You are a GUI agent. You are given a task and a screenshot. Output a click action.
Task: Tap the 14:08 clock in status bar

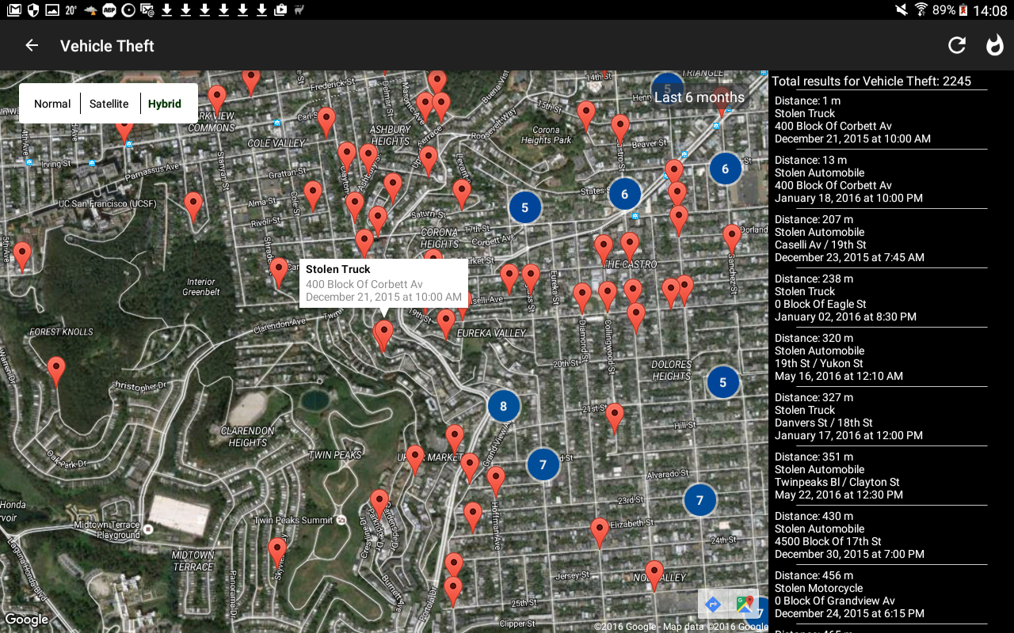pos(990,10)
